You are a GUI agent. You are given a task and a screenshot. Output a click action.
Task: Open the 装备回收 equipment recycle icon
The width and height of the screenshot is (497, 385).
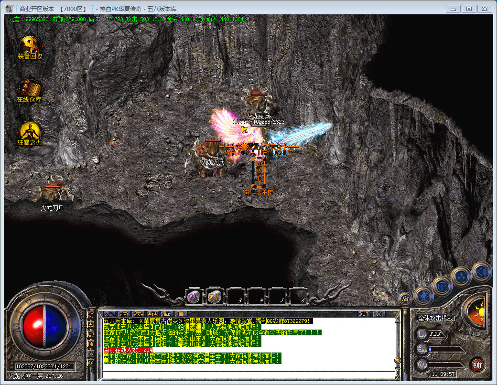(30, 48)
